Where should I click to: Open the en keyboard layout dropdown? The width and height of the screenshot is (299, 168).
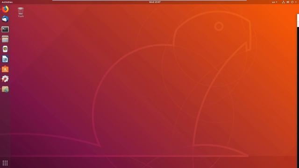275,2
